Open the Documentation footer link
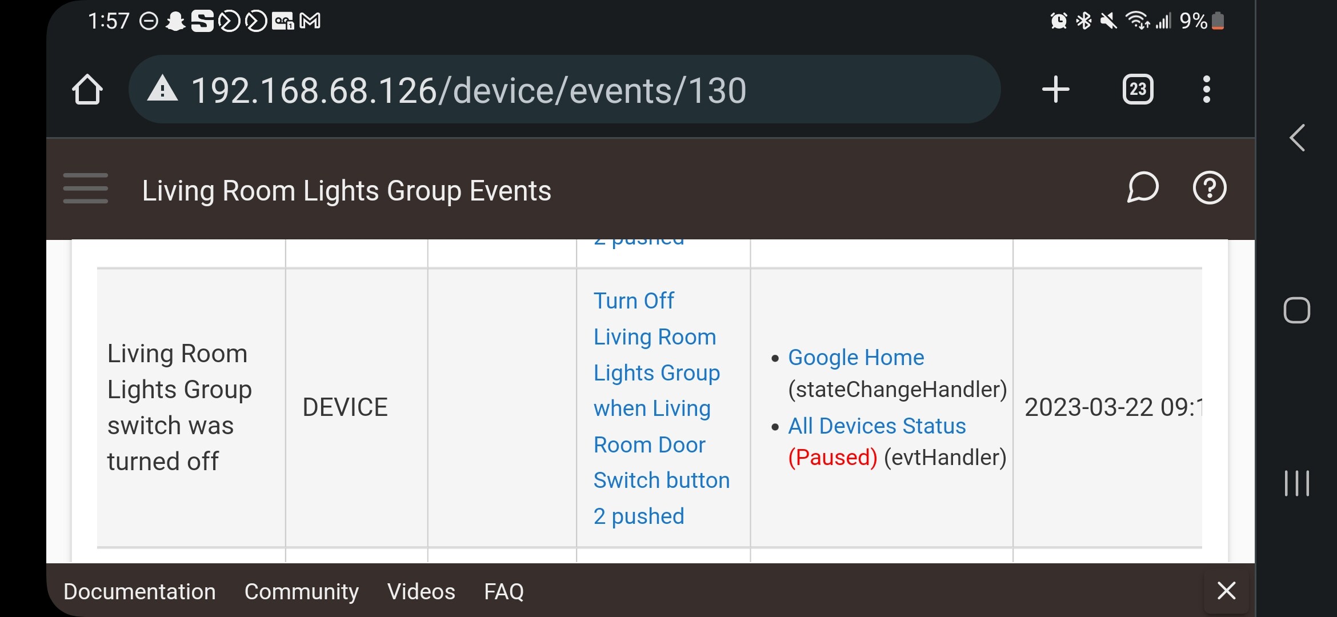Screen dimensions: 1337x617 tap(139, 591)
